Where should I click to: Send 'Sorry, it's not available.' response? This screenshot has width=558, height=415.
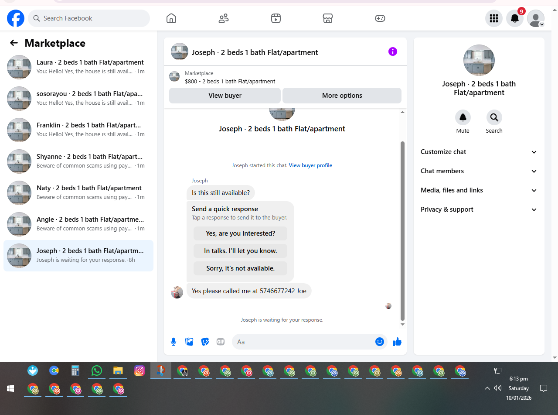[x=241, y=268]
